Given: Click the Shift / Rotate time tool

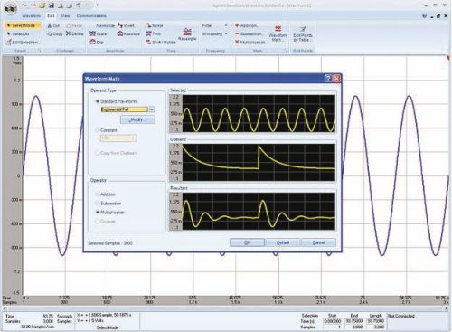Looking at the screenshot, I should (160, 43).
